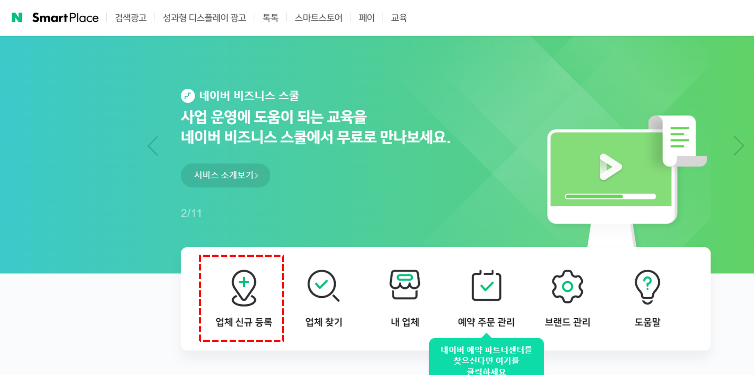
Task: Go to 톡톡 in top navigation
Action: [x=270, y=18]
